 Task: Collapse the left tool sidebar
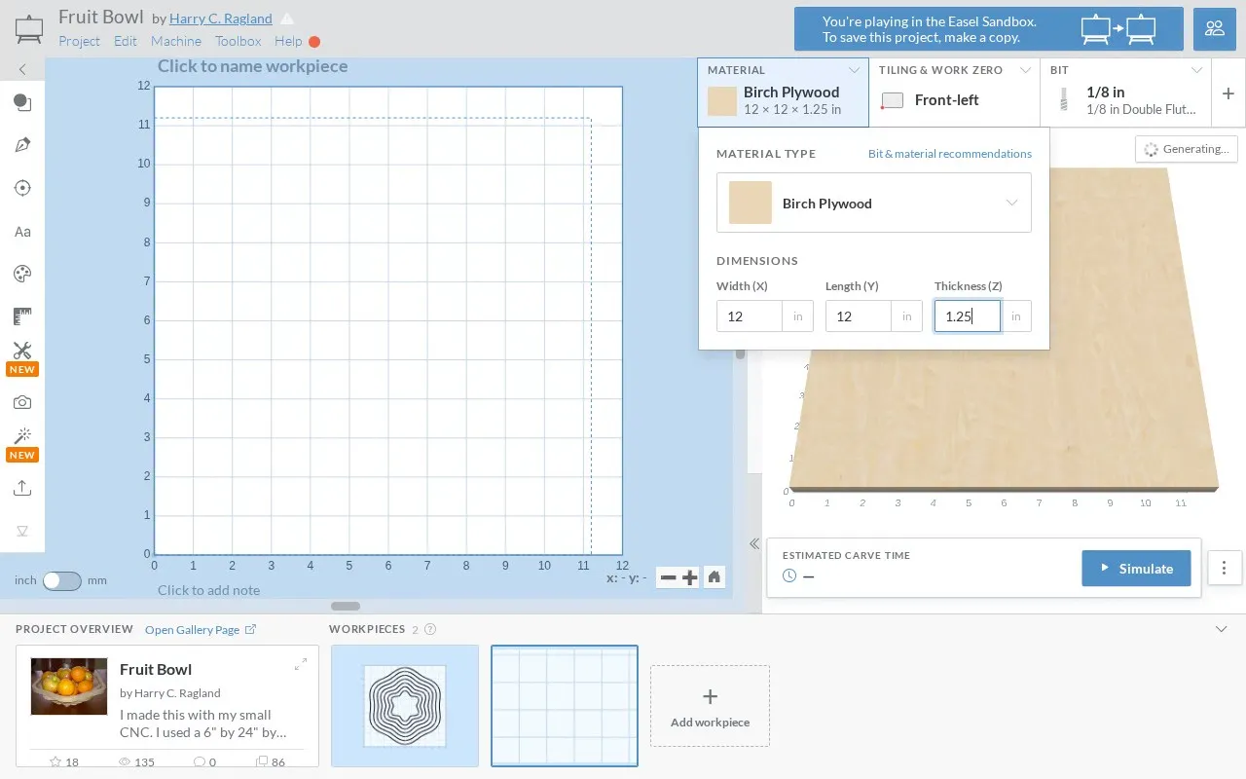coord(22,69)
